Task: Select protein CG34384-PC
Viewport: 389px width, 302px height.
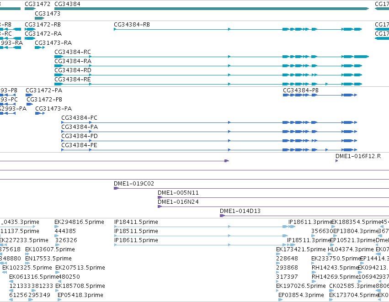Action: (209, 122)
